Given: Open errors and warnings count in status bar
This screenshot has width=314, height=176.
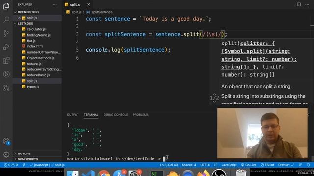Looking at the screenshot, I should 11,165.
